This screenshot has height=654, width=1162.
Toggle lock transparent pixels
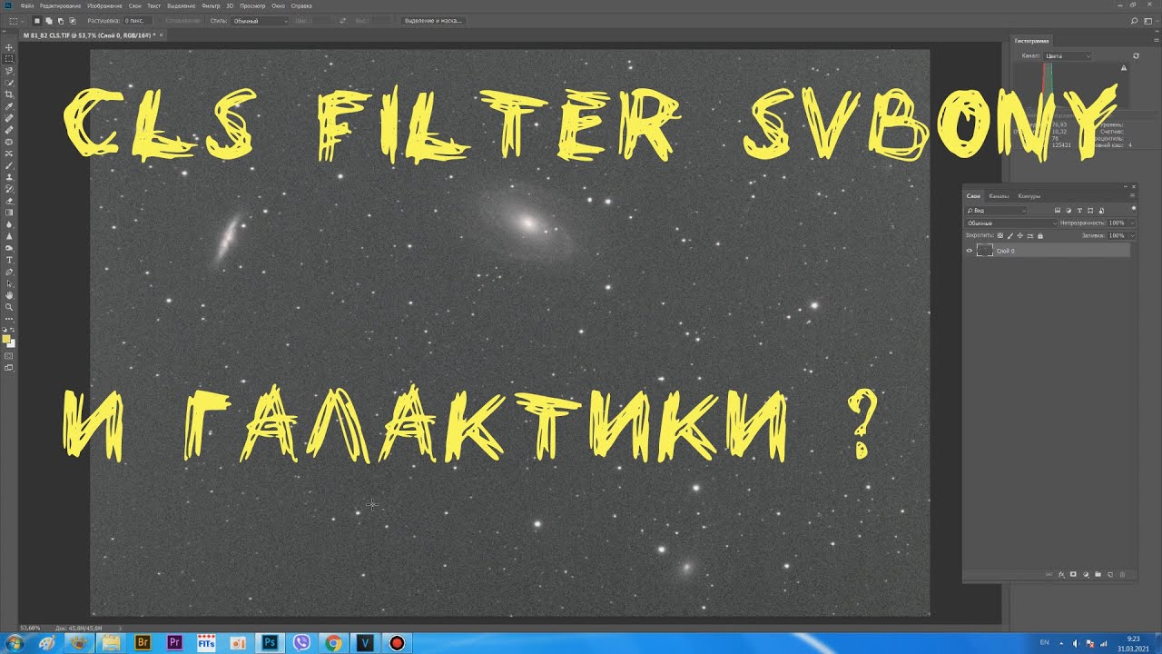click(x=1000, y=235)
